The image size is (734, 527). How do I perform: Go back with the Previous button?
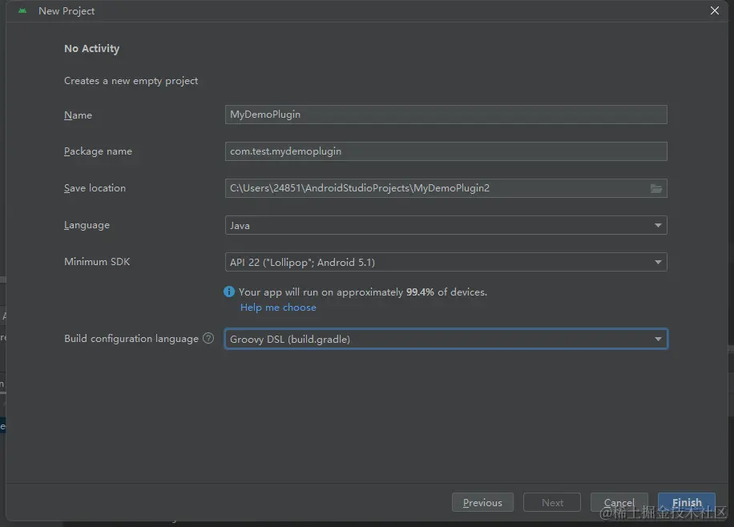(482, 503)
